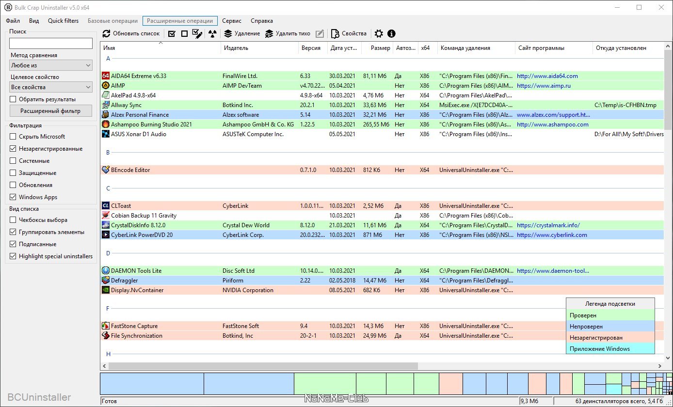Toggle the Чекбоксы выбора checkbox
This screenshot has height=407, width=673.
pyautogui.click(x=13, y=220)
